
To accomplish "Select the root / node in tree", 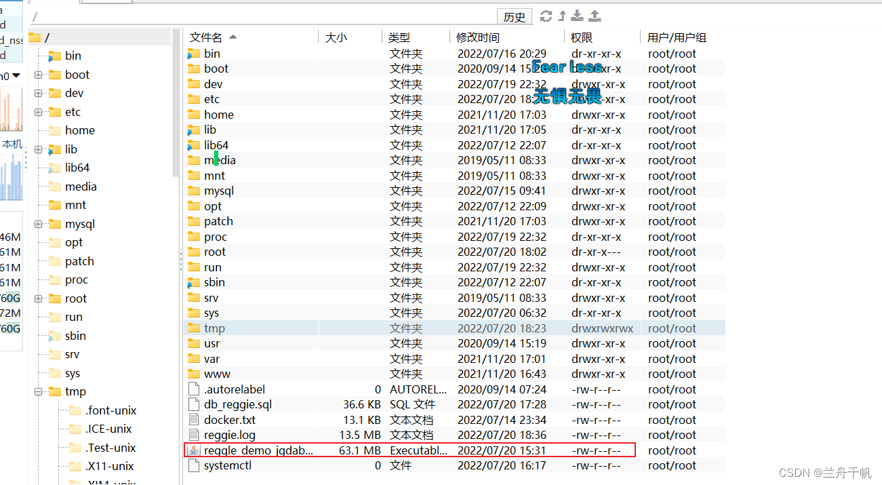I will 47,37.
